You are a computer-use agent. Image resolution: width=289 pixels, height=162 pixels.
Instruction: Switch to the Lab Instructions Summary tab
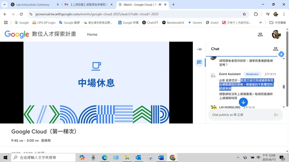coord(33,5)
